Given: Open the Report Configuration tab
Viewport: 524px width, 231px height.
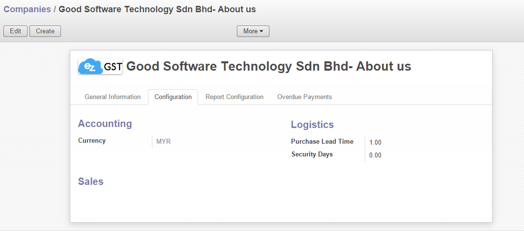Looking at the screenshot, I should coord(234,97).
